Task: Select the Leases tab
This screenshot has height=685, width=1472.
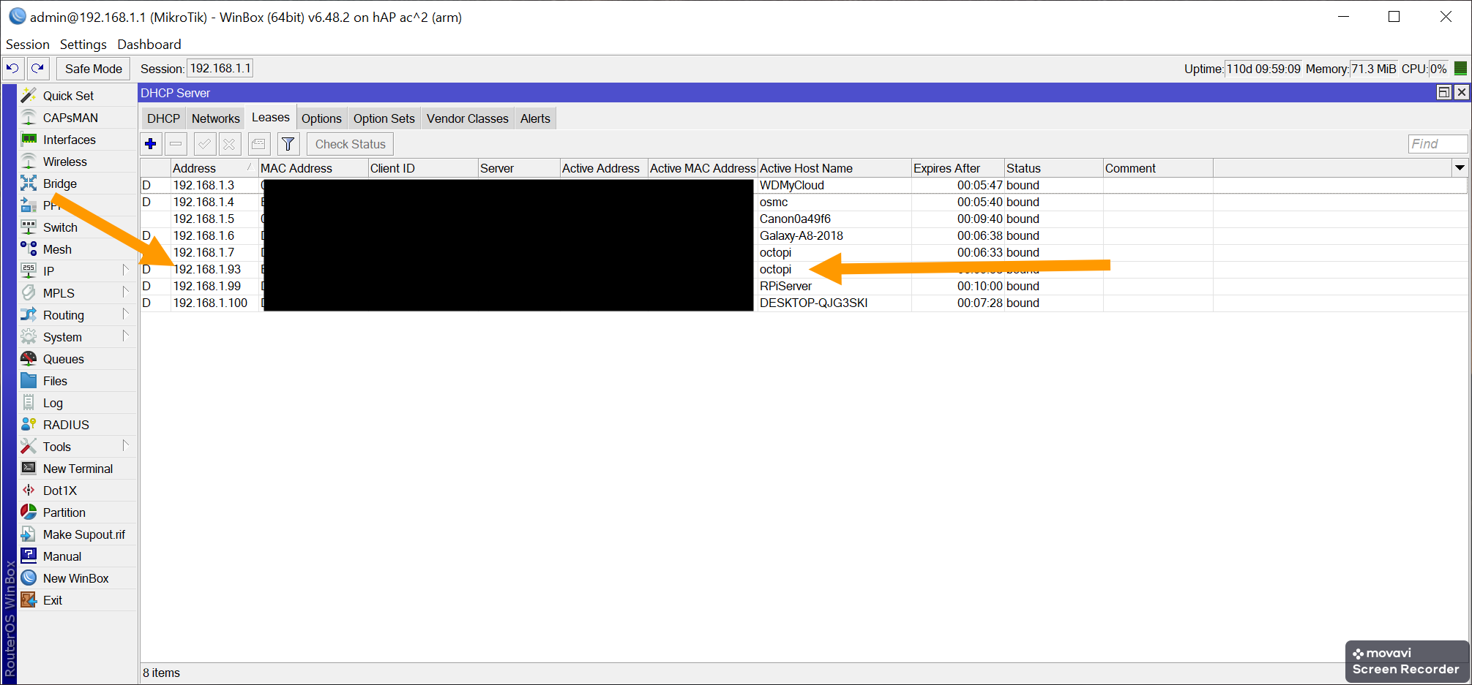Action: tap(271, 118)
